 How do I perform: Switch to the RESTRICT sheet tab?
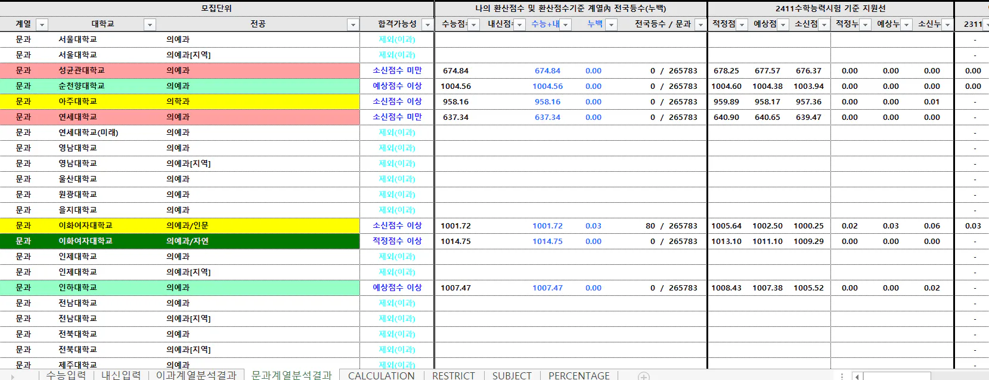[454, 375]
